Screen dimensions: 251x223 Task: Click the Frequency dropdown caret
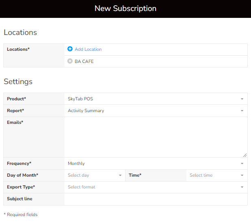click(x=242, y=164)
